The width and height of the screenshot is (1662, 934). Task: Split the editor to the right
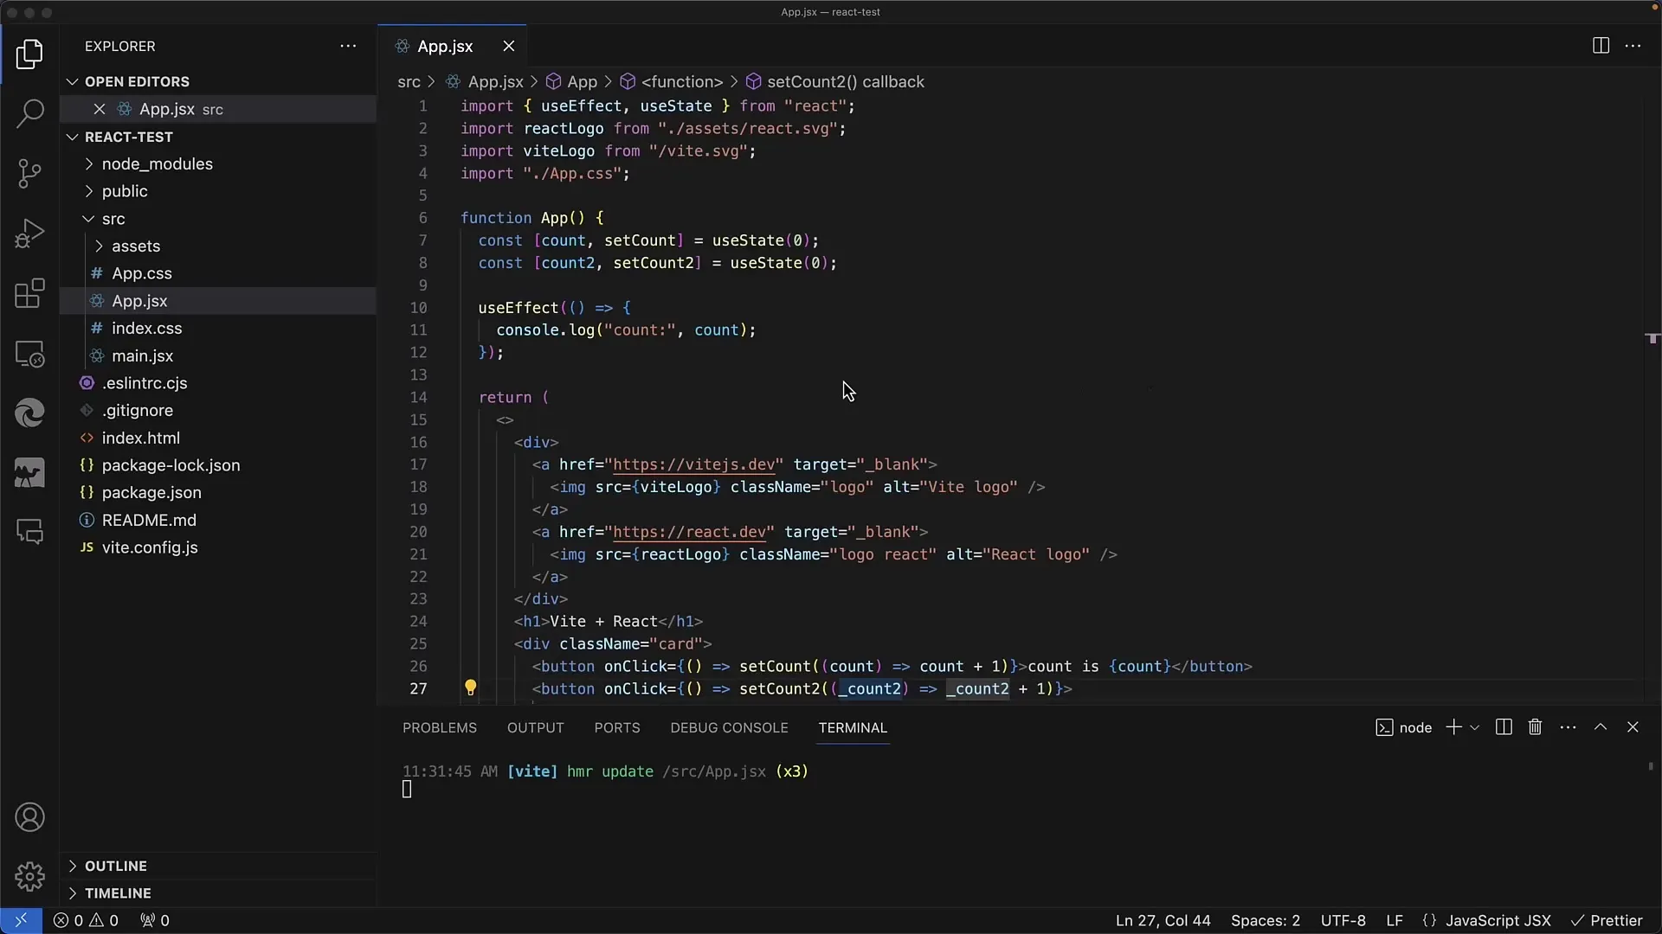pos(1601,46)
